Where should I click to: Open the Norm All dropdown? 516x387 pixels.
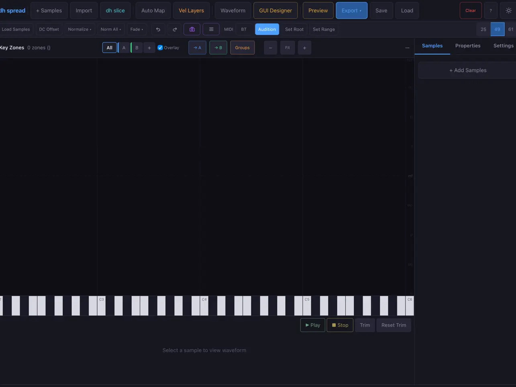point(110,29)
